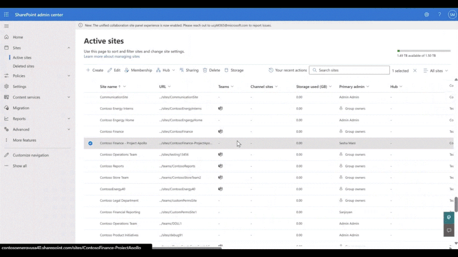
Task: Click the Home icon in sidebar
Action: [x=6, y=37]
